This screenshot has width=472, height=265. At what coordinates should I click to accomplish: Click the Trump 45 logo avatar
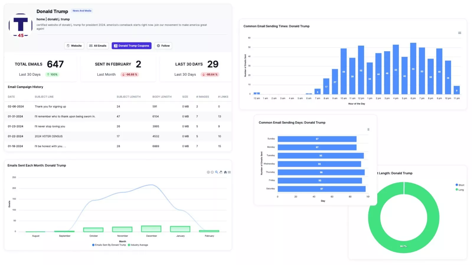point(21,26)
